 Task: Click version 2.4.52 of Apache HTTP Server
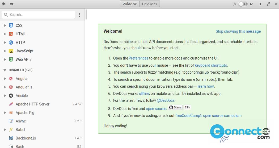tap(77, 104)
